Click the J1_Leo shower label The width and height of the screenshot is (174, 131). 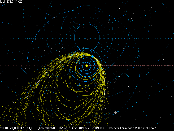click(x=39, y=128)
